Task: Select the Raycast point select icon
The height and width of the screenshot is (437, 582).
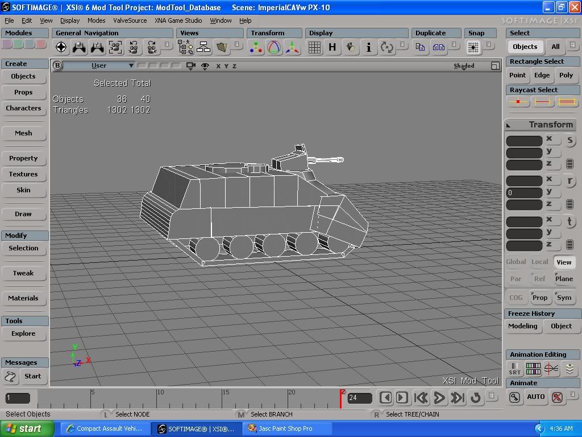Action: click(518, 101)
